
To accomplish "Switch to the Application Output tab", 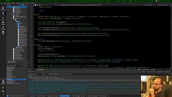I will (52, 96).
